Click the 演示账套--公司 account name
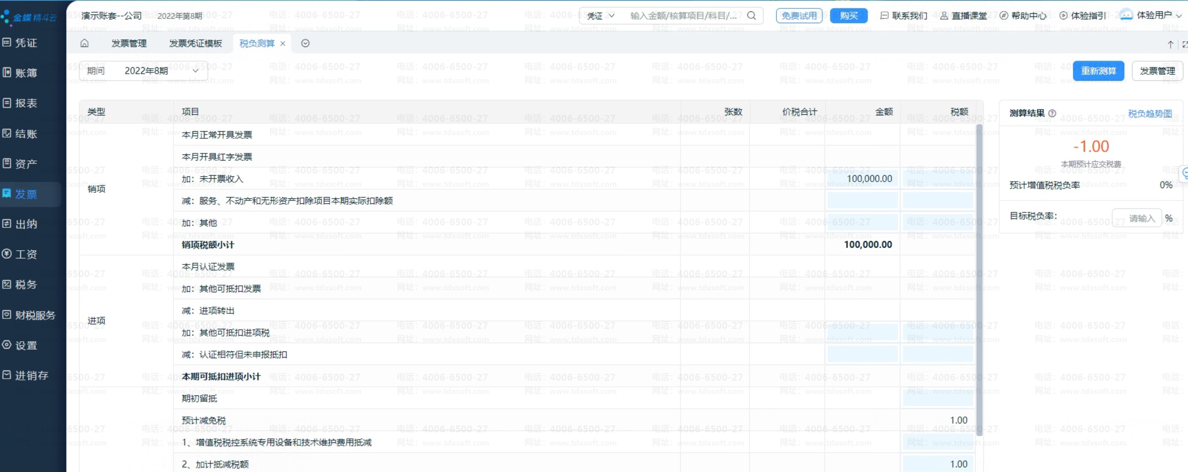Screen dimensions: 1188x472 point(112,16)
